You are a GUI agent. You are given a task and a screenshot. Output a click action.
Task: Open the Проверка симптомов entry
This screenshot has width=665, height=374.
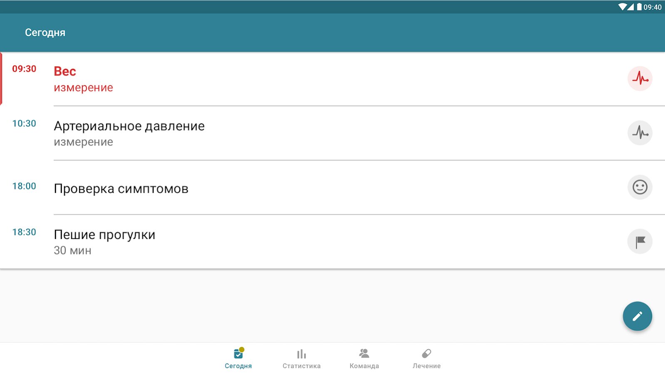[332, 187]
